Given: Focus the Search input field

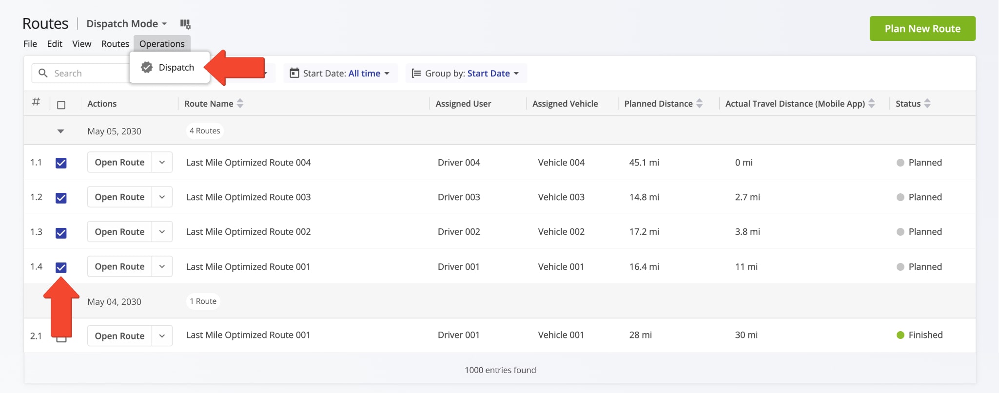Looking at the screenshot, I should pyautogui.click(x=80, y=73).
